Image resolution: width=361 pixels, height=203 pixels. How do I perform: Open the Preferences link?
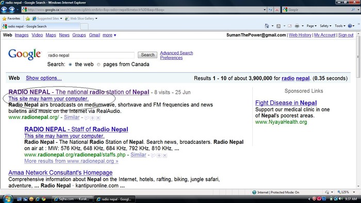click(171, 58)
